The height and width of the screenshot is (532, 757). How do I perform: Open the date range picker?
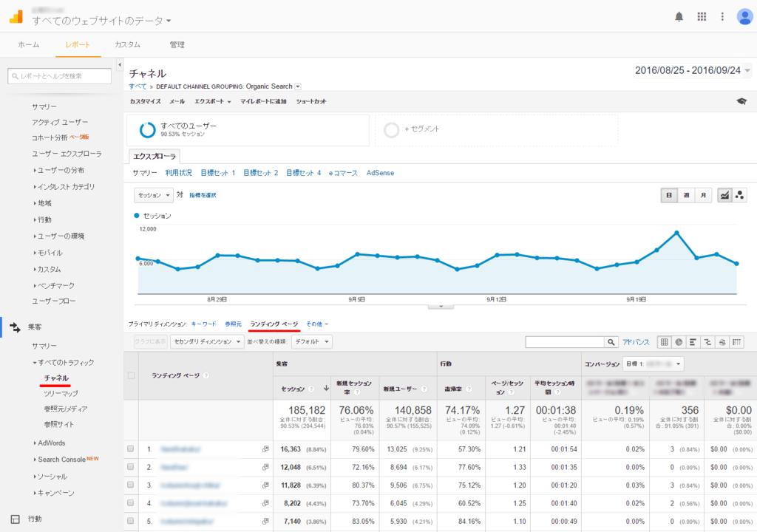[x=692, y=70]
